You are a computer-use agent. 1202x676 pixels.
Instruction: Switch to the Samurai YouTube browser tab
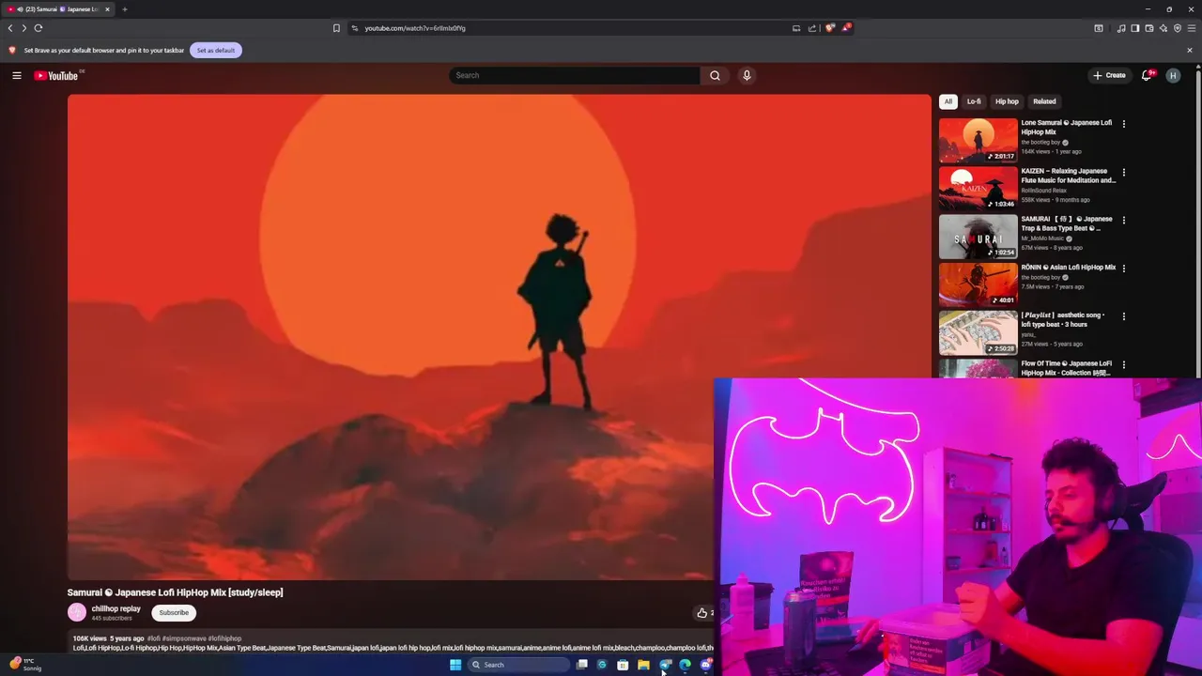click(58, 9)
